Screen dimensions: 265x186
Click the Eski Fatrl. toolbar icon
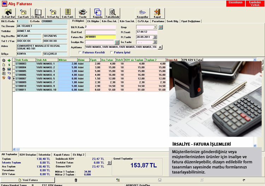pyautogui.click(x=67, y=13)
